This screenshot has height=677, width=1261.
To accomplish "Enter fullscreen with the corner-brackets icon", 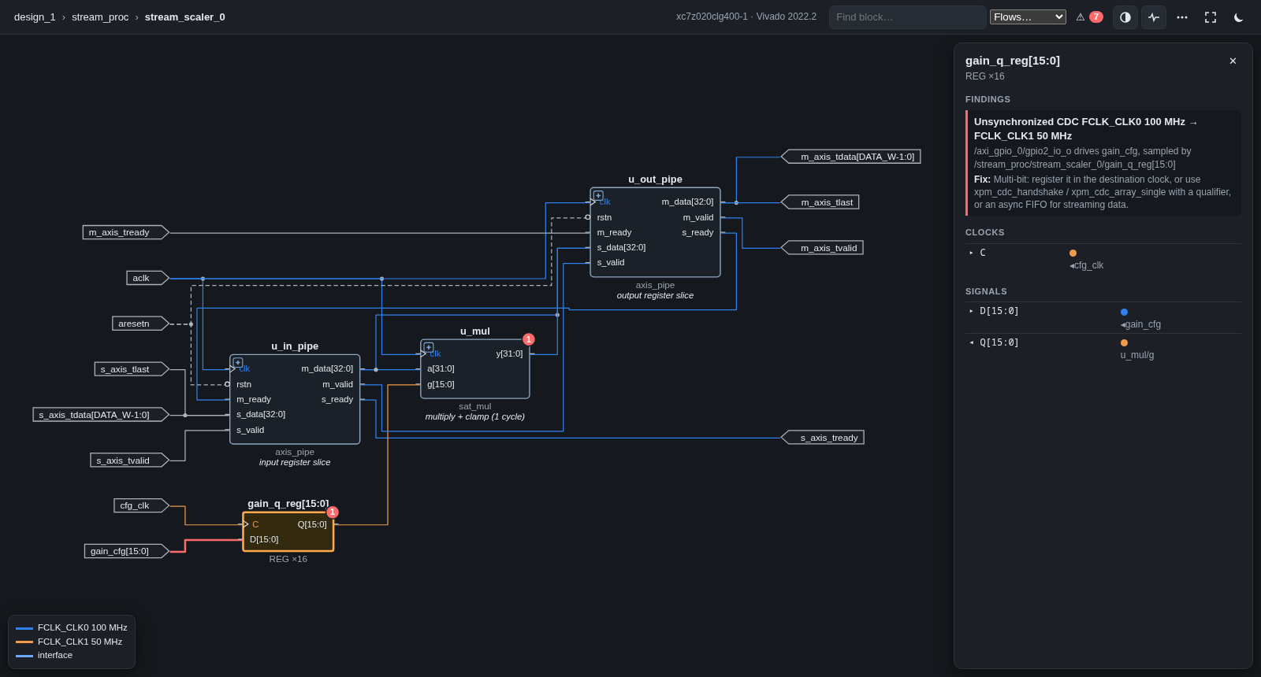I will [1211, 17].
